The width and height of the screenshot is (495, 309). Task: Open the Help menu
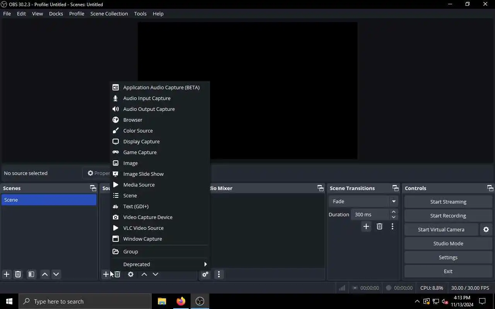click(x=158, y=14)
